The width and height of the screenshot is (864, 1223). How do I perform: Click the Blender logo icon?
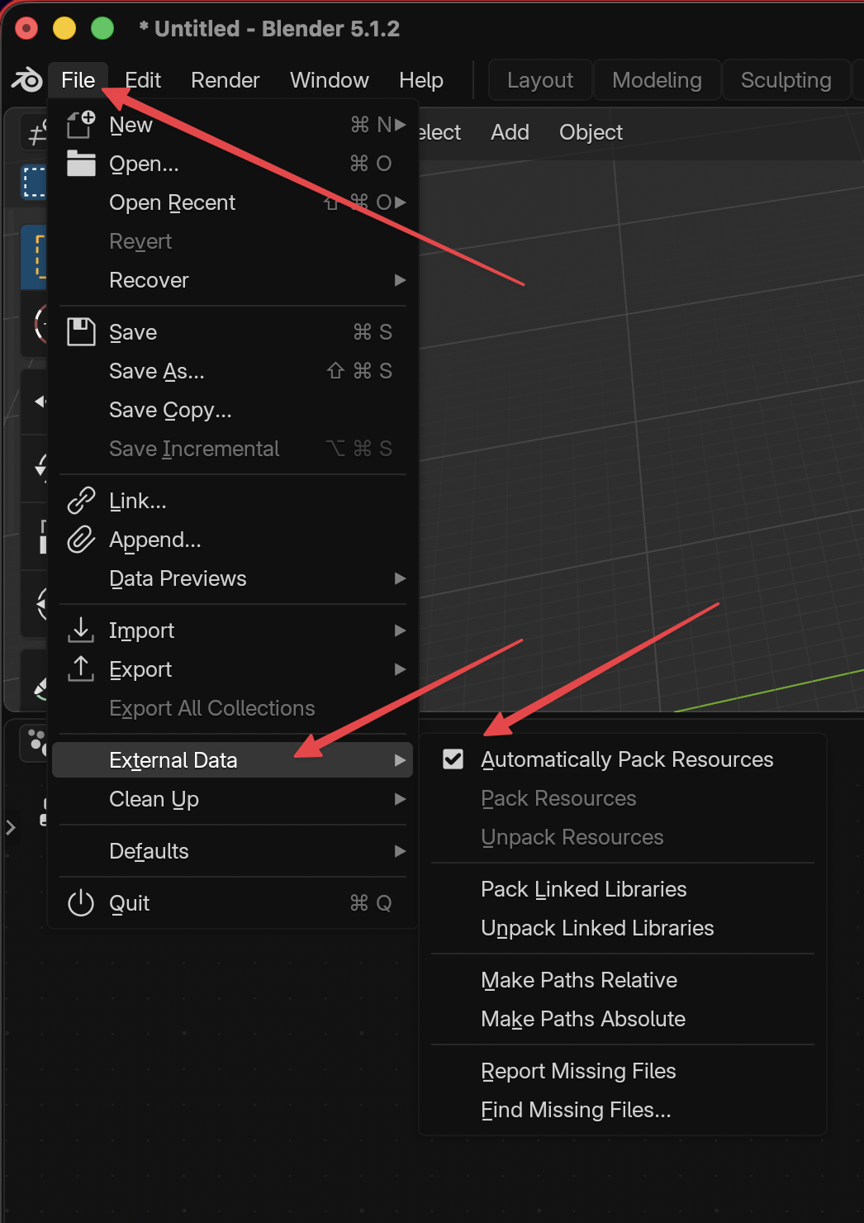pos(26,80)
